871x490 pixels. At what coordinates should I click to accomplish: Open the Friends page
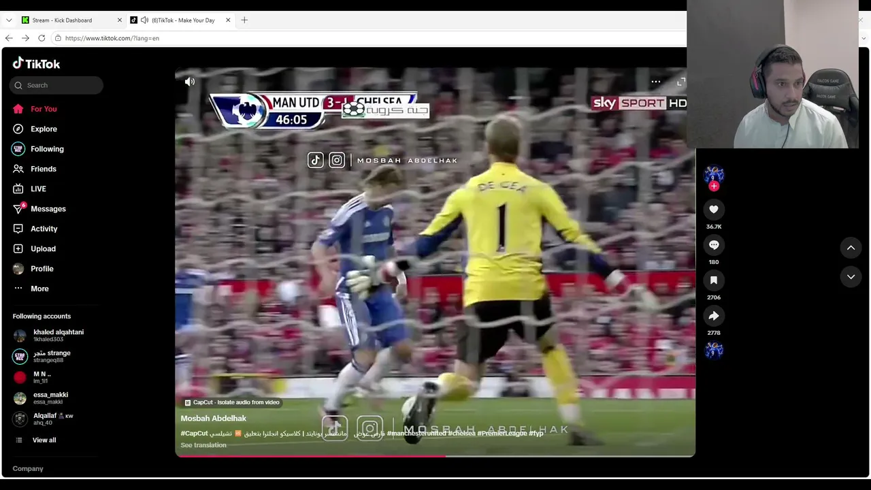(35, 169)
